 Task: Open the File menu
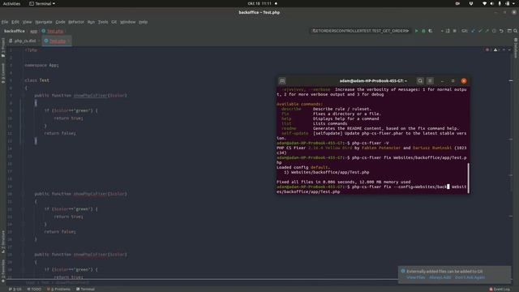click(5, 22)
